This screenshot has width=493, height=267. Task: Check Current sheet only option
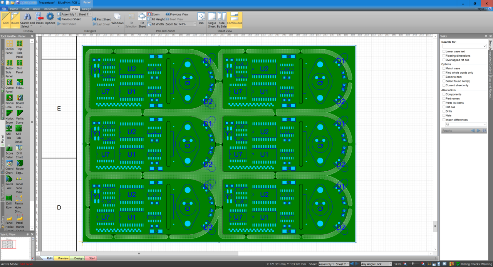point(444,85)
